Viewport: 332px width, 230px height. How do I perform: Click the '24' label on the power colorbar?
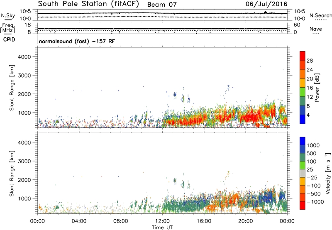pos(310,70)
